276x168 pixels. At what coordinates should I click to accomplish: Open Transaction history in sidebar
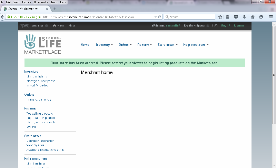pos(39,99)
